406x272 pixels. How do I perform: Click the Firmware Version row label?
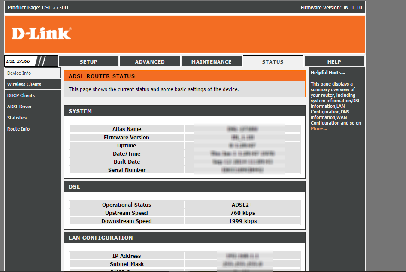tap(127, 138)
